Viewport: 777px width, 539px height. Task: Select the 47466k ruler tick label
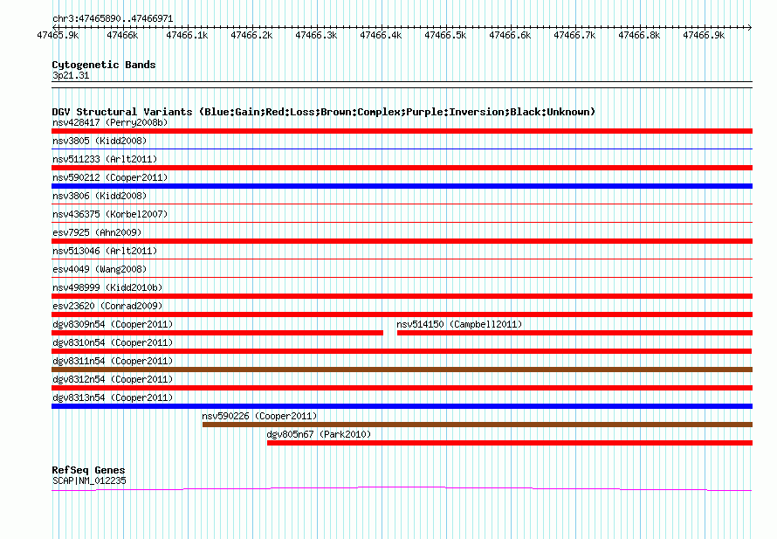pyautogui.click(x=122, y=35)
